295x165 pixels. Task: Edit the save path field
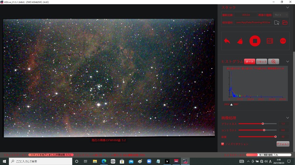click(253, 22)
